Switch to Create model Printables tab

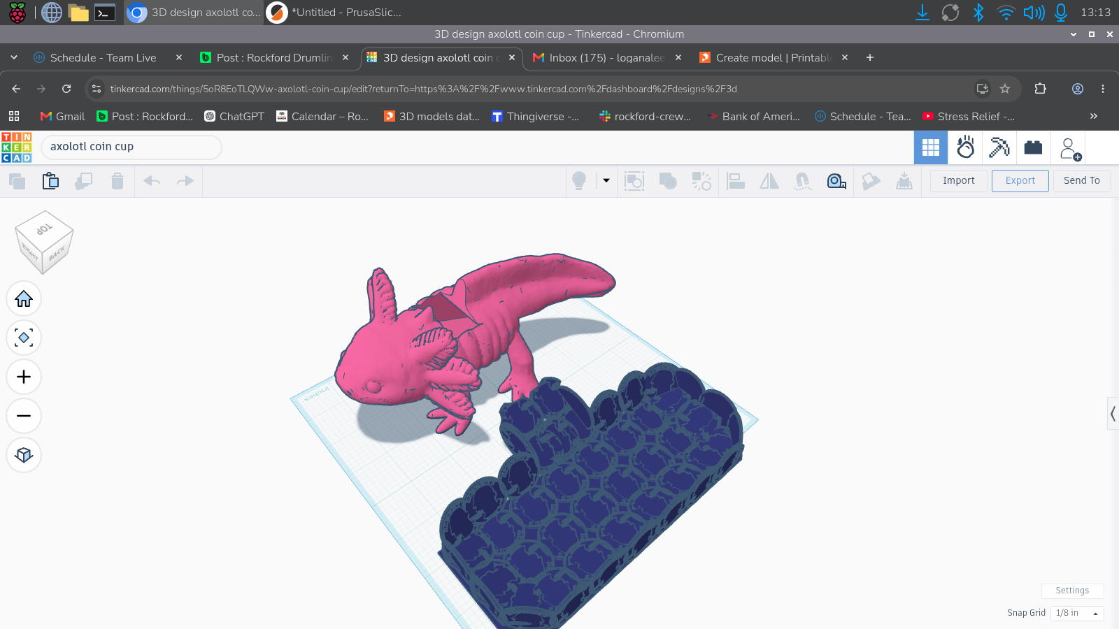pyautogui.click(x=773, y=58)
